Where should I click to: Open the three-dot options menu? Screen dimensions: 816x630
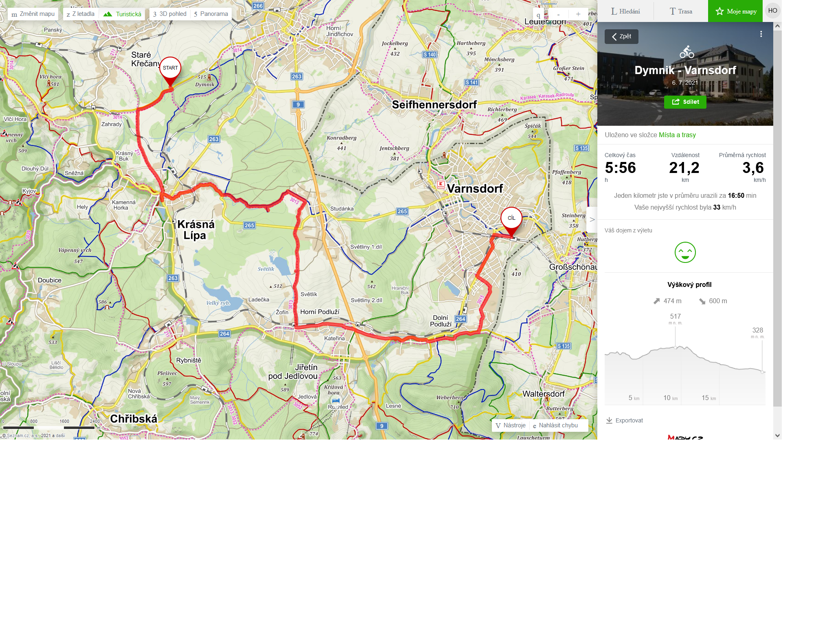pyautogui.click(x=761, y=34)
